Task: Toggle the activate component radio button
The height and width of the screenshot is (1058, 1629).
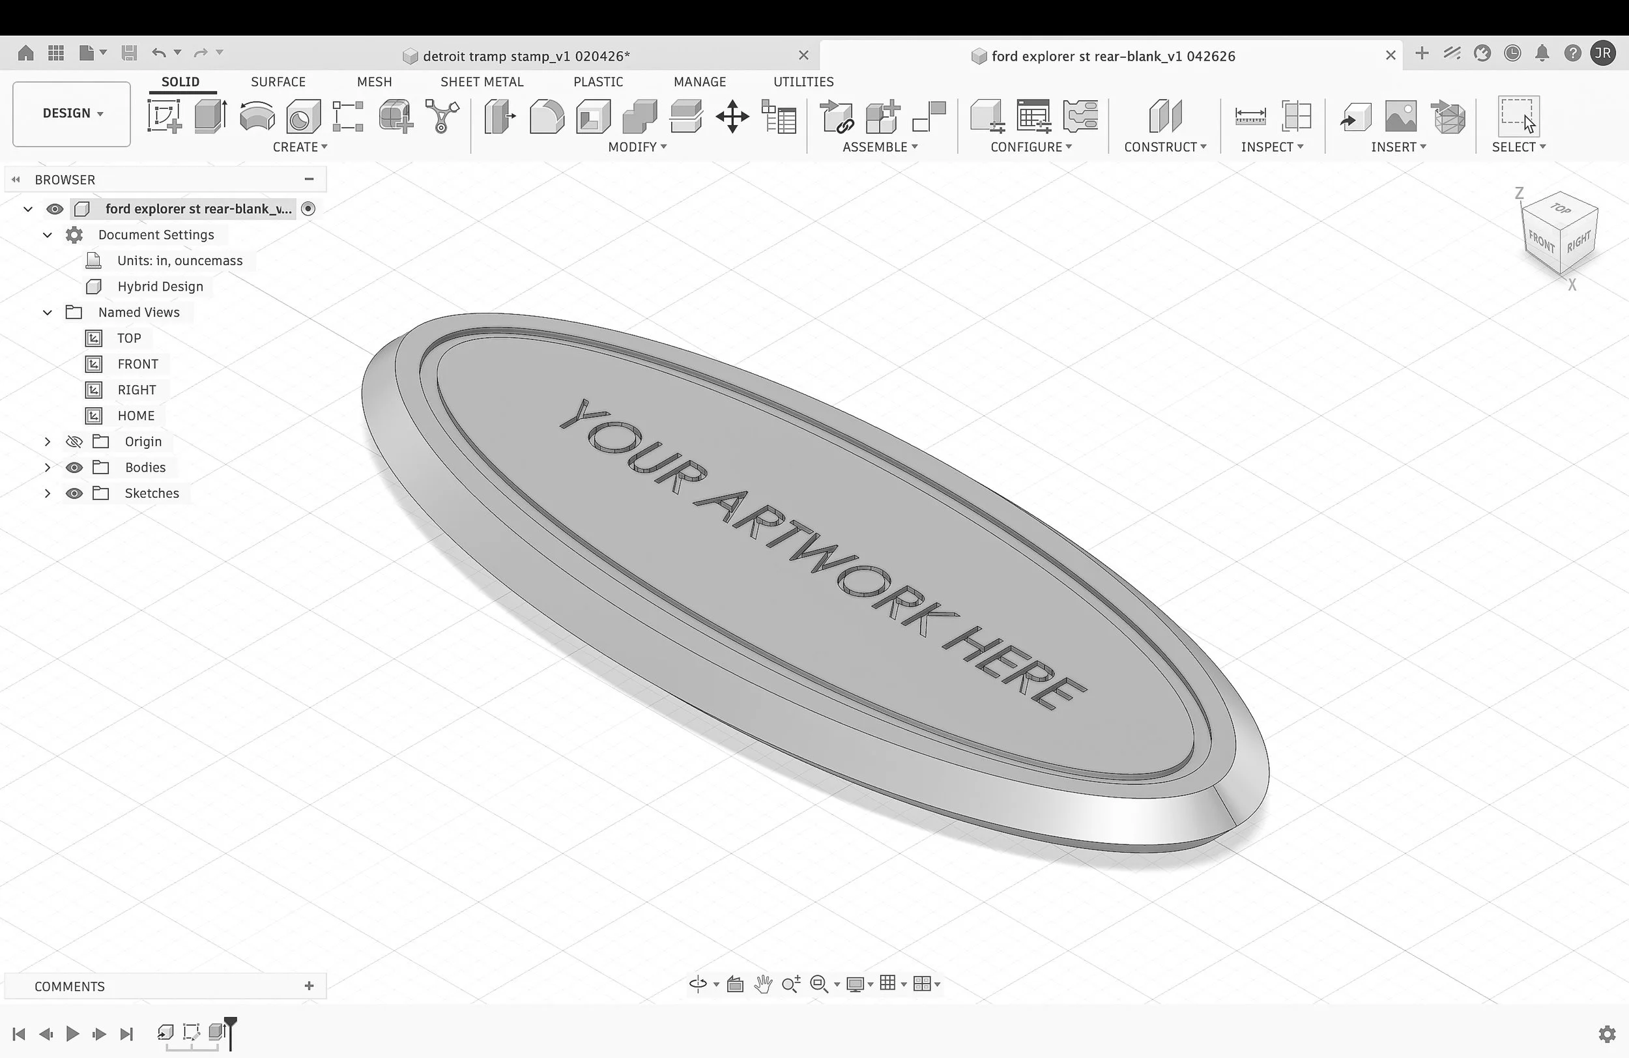Action: coord(309,208)
